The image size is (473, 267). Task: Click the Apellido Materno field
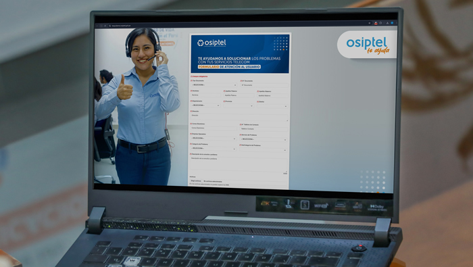click(x=272, y=95)
